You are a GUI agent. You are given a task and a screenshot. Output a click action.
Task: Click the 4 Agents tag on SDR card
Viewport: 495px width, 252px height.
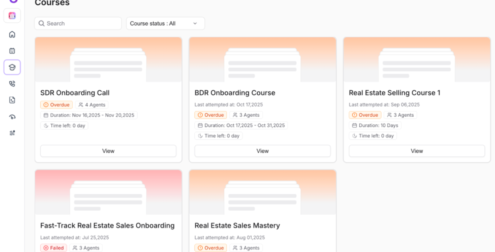(92, 105)
